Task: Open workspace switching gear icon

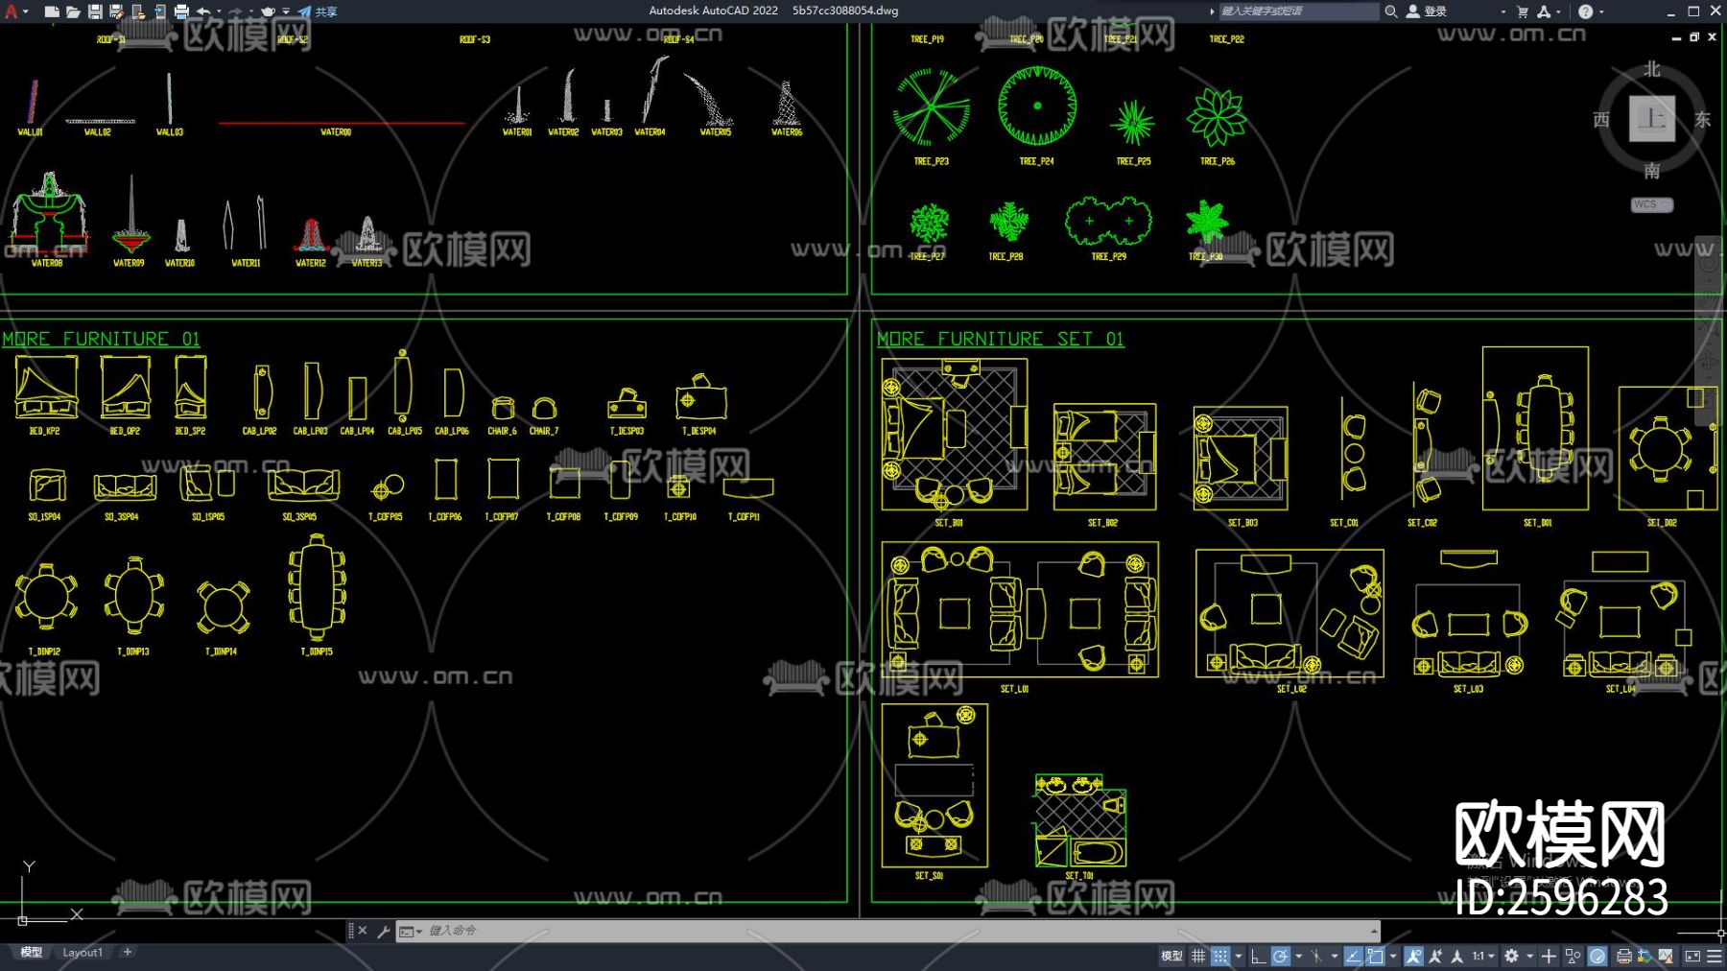Action: (1512, 956)
